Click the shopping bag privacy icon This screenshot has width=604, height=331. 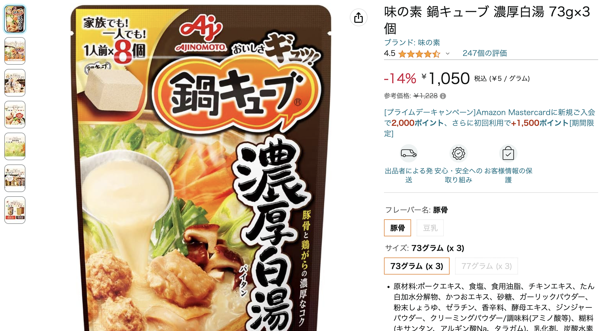click(508, 153)
